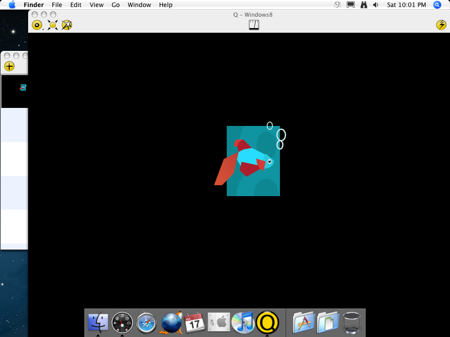
Task: Open iCal from the Dock
Action: (x=195, y=323)
